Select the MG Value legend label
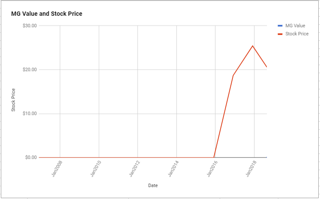The height and width of the screenshot is (199, 320). tap(295, 26)
